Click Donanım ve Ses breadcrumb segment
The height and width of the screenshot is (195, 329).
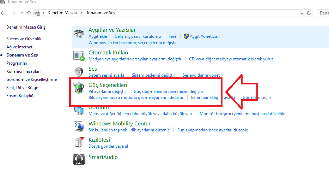coord(100,13)
